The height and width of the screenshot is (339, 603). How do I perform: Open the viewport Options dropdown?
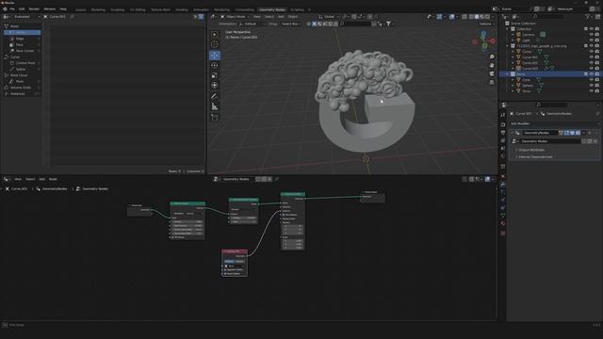pos(486,24)
